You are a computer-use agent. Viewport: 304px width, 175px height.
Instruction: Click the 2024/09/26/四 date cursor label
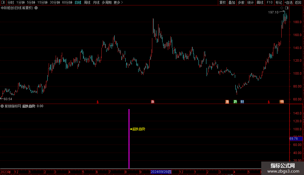coord(161,172)
